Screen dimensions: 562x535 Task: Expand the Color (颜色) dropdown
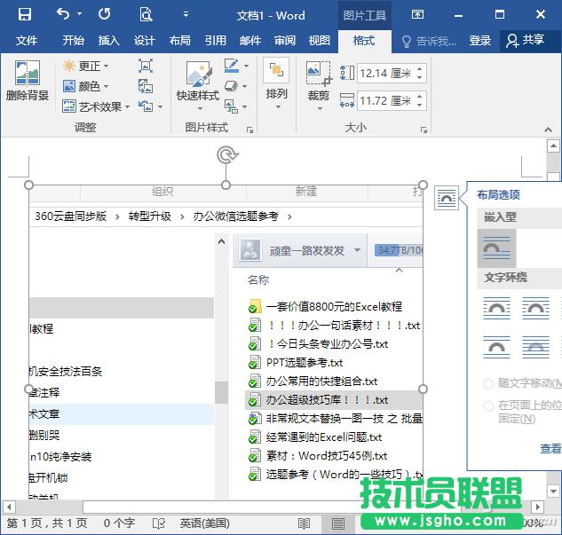[x=86, y=87]
